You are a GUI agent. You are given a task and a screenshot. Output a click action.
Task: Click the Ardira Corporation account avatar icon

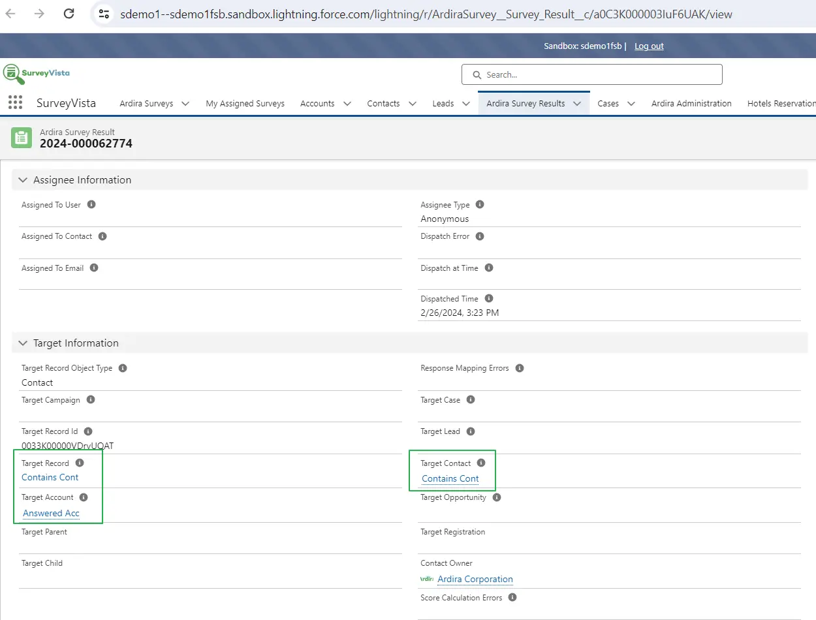(x=427, y=579)
